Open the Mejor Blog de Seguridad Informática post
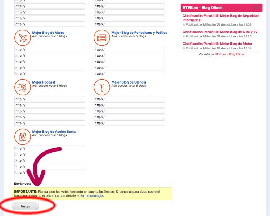This screenshot has width=270, height=216. click(x=220, y=18)
